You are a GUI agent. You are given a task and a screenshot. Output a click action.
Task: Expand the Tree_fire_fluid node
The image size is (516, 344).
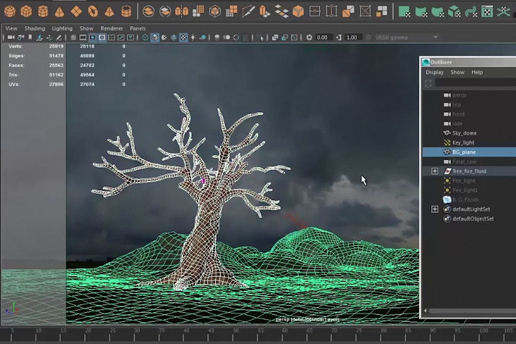[434, 171]
